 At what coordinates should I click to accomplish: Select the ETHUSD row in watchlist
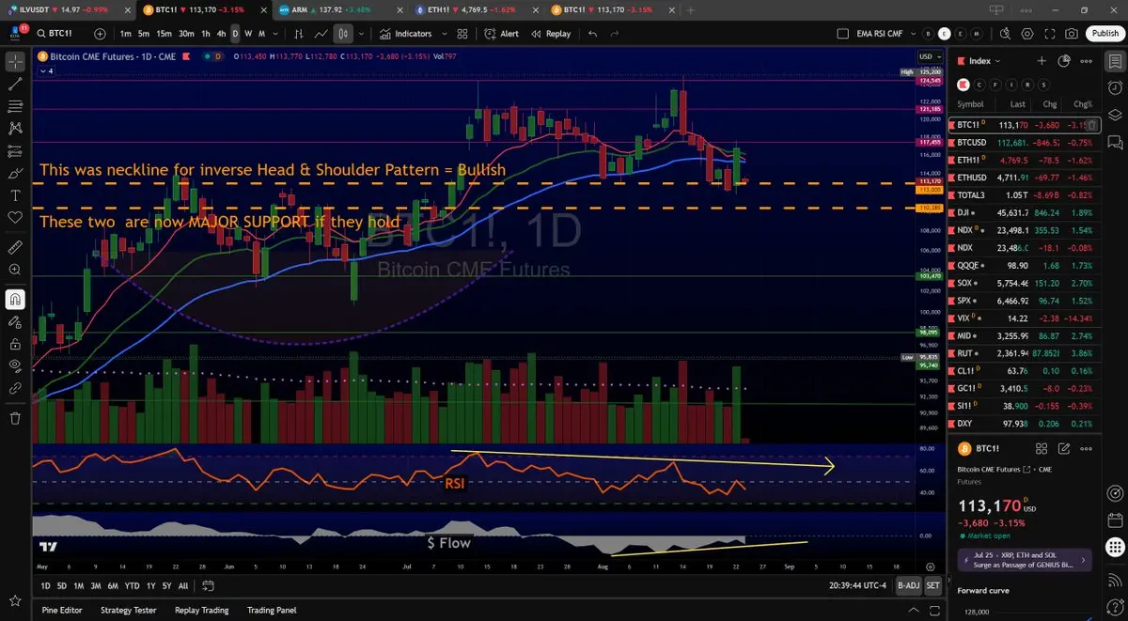(1026, 177)
